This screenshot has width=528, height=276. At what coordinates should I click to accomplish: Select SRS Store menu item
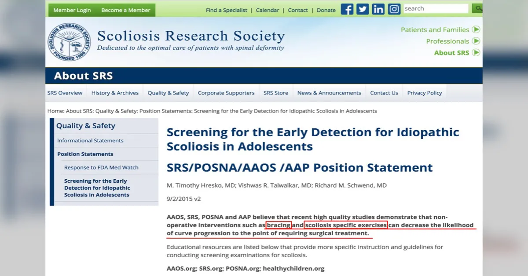[x=276, y=93]
